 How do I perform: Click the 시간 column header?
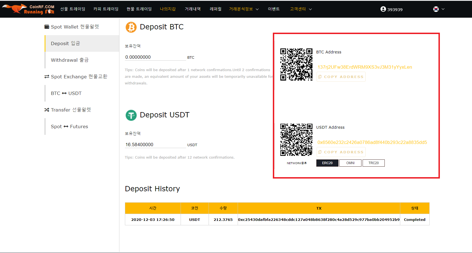click(x=153, y=208)
